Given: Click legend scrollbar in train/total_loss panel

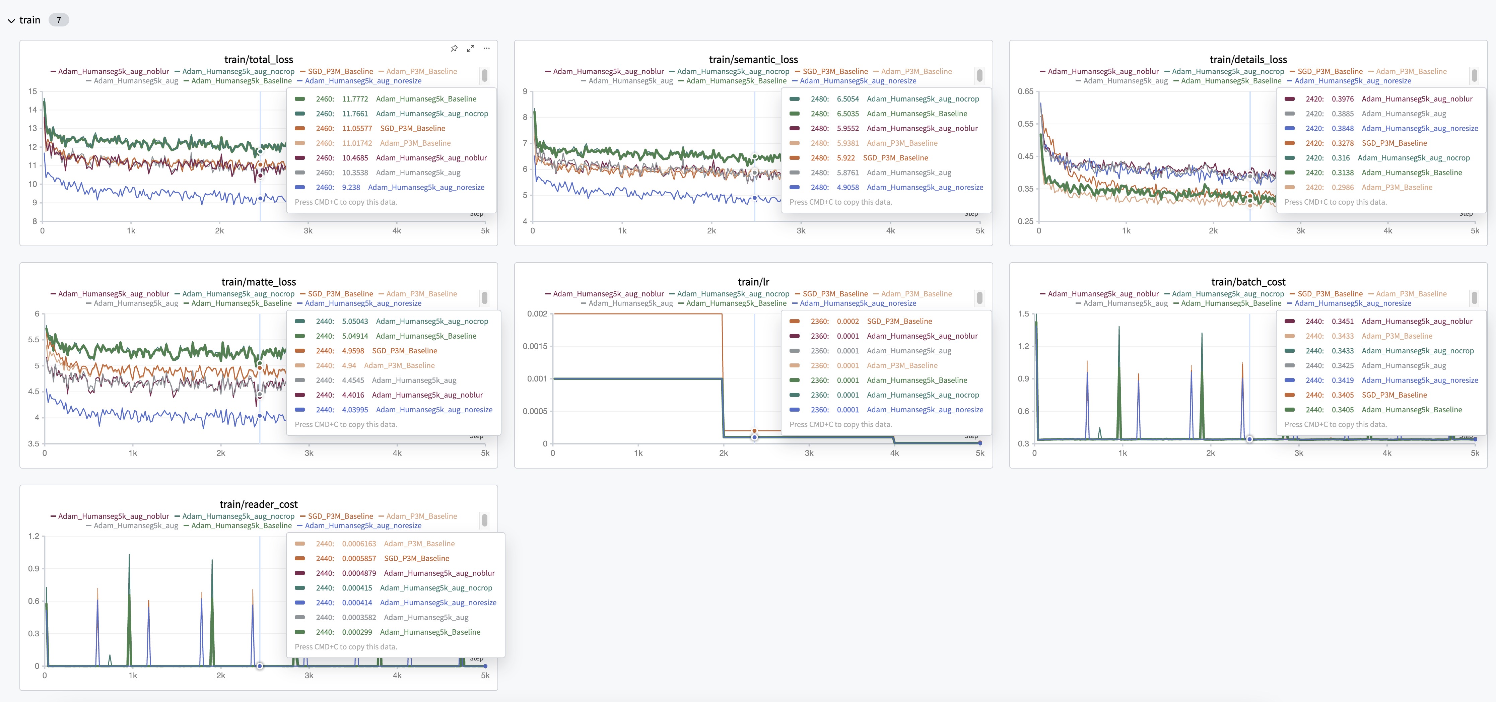Looking at the screenshot, I should point(484,75).
